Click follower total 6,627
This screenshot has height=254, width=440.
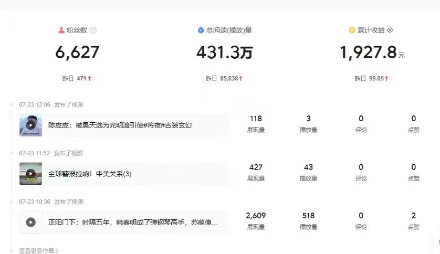pos(77,52)
